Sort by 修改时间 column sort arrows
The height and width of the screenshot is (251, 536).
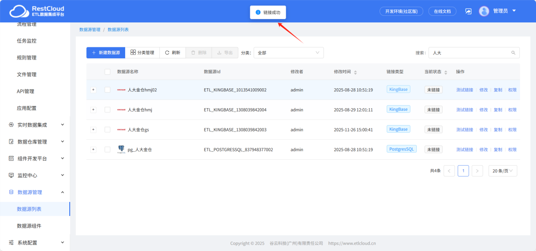(x=355, y=72)
